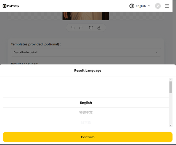Pick 日本語 from the language list
This screenshot has width=176, height=145.
tap(86, 122)
